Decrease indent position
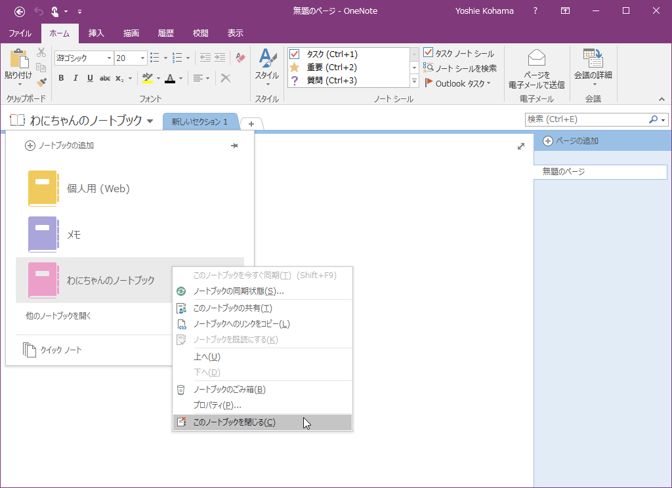Viewport: 672px width, 488px height. pos(205,58)
